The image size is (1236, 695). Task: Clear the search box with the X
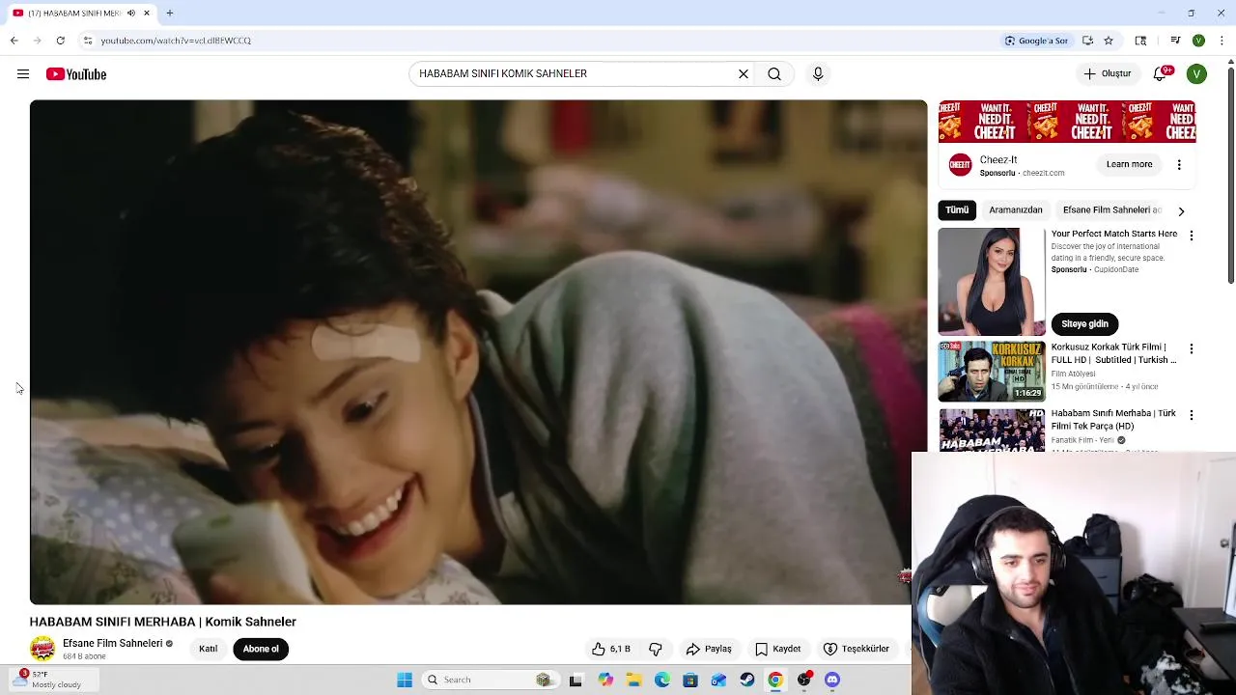pyautogui.click(x=744, y=74)
